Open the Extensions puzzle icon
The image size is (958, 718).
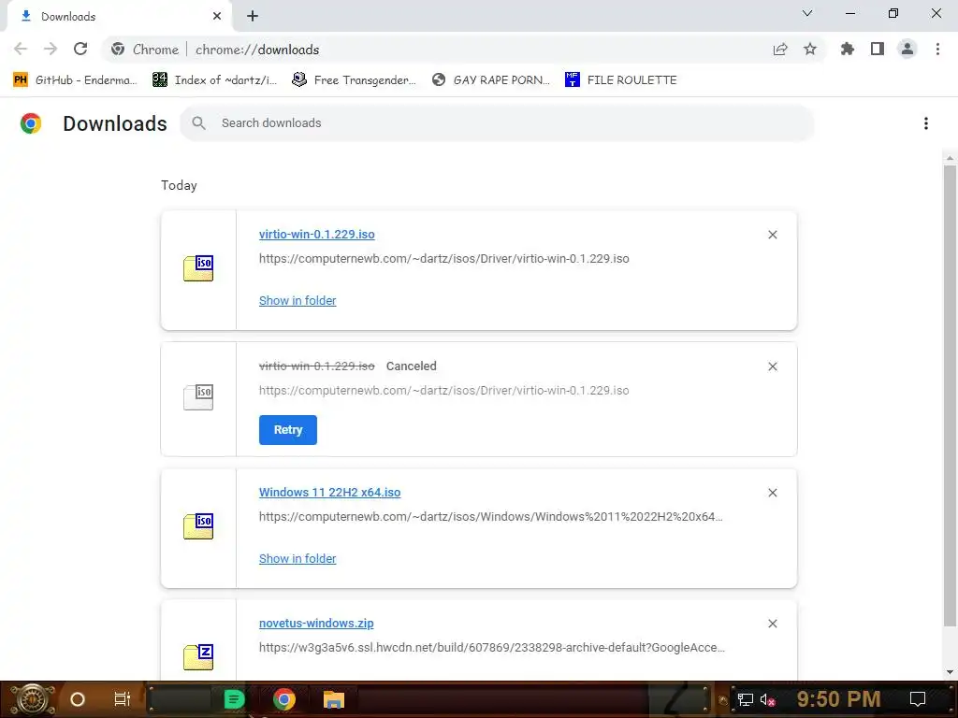click(x=848, y=50)
